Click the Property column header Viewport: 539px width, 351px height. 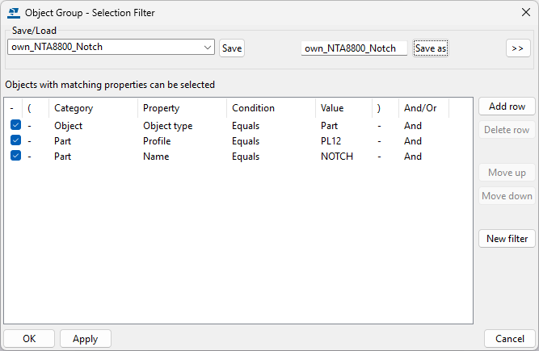coord(162,108)
